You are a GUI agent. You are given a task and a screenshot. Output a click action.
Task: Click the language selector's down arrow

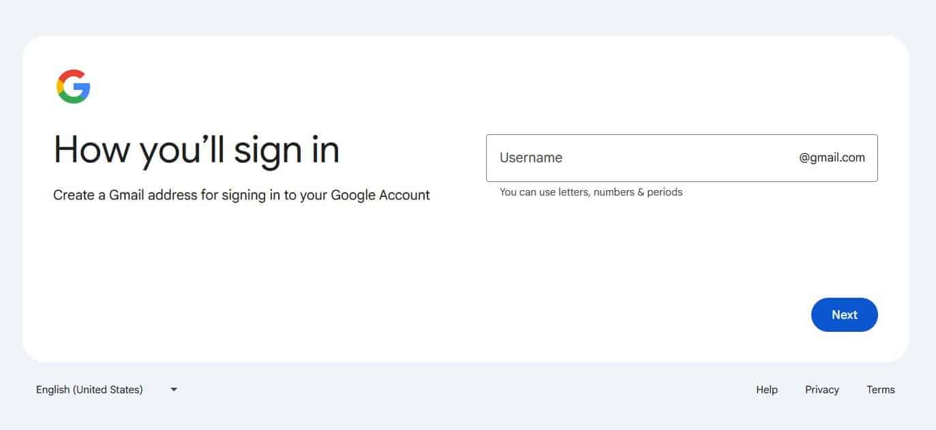(x=174, y=390)
